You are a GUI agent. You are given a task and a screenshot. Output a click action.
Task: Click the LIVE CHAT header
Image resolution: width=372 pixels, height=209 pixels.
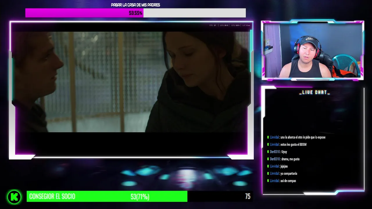(x=314, y=92)
